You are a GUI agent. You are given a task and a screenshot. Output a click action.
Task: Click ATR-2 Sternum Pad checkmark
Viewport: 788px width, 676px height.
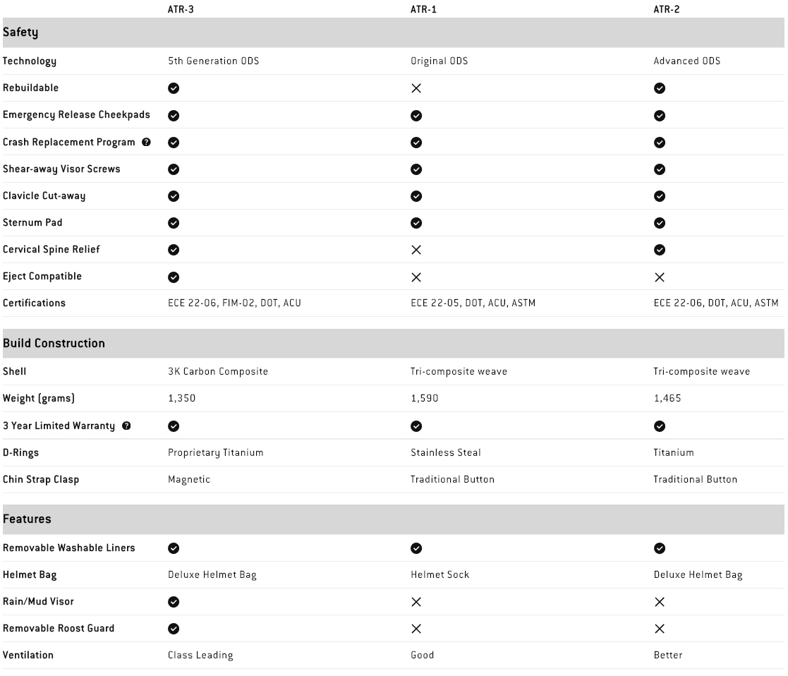pos(660,223)
